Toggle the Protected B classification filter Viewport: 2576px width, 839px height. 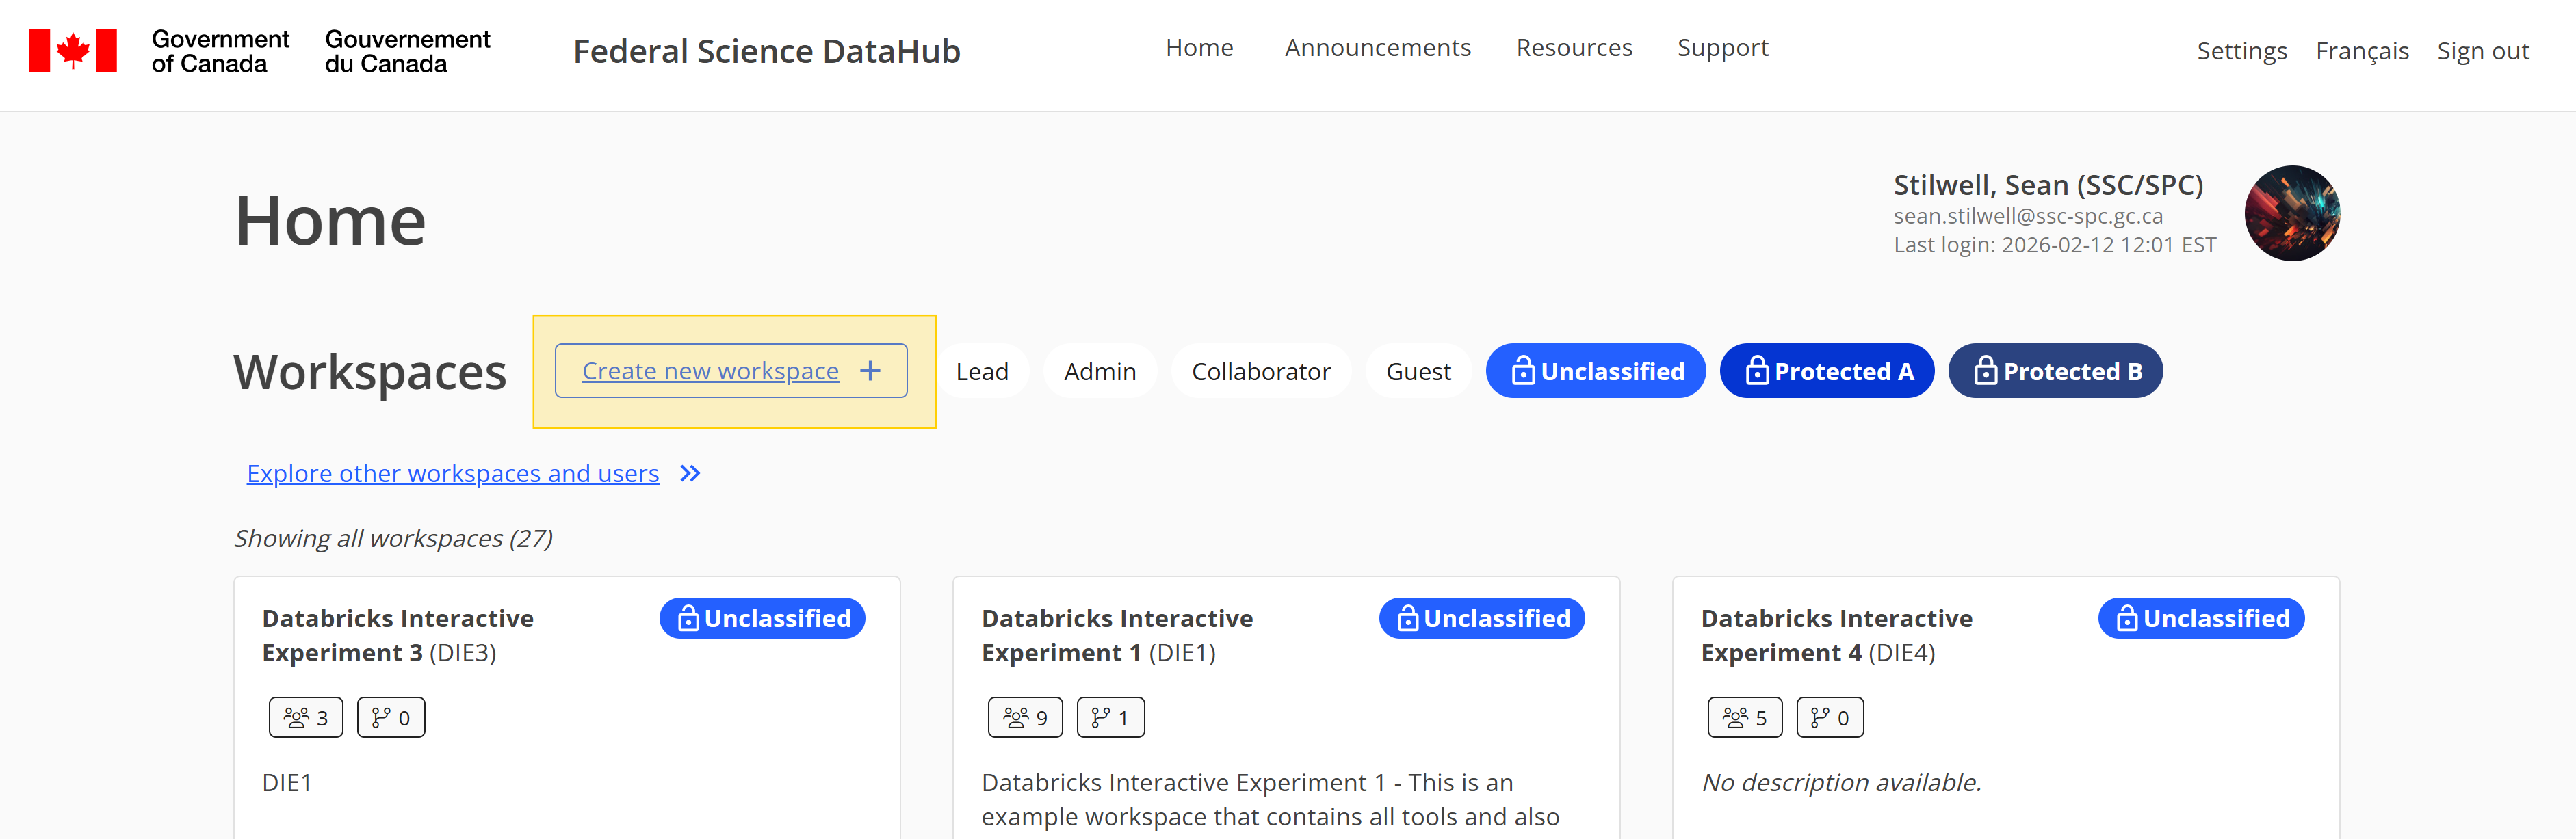click(2055, 371)
